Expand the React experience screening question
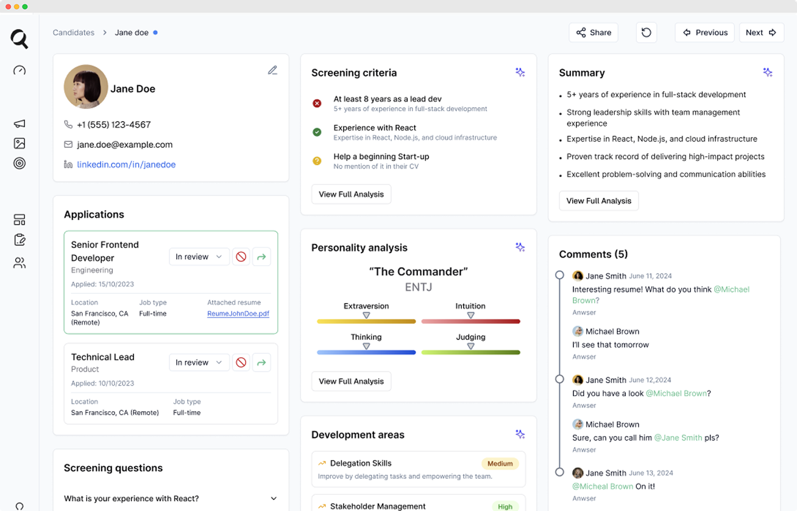Image resolution: width=797 pixels, height=511 pixels. click(274, 499)
